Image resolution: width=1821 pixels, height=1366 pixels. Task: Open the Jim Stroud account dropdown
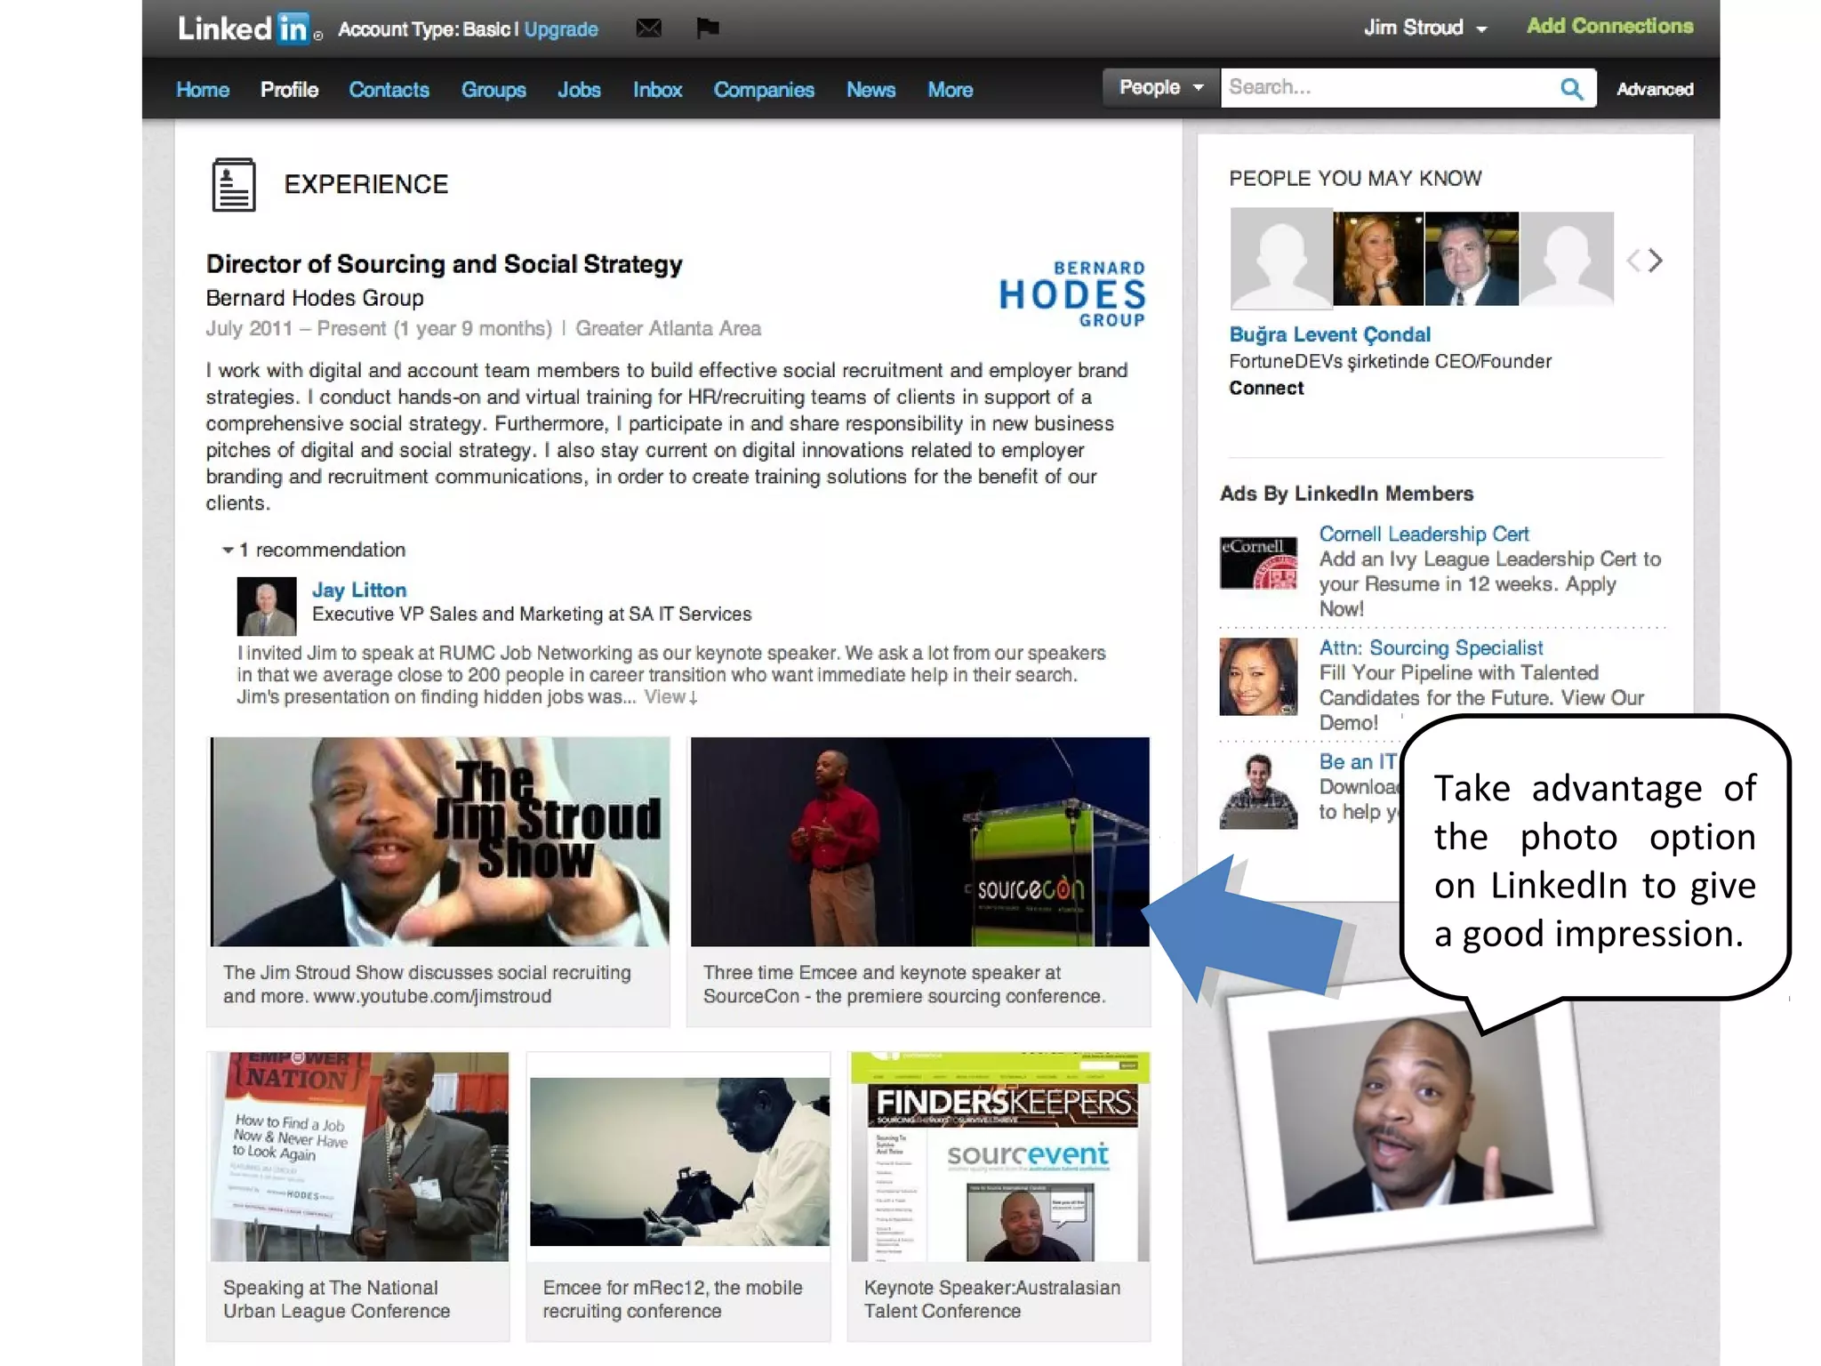click(x=1425, y=28)
